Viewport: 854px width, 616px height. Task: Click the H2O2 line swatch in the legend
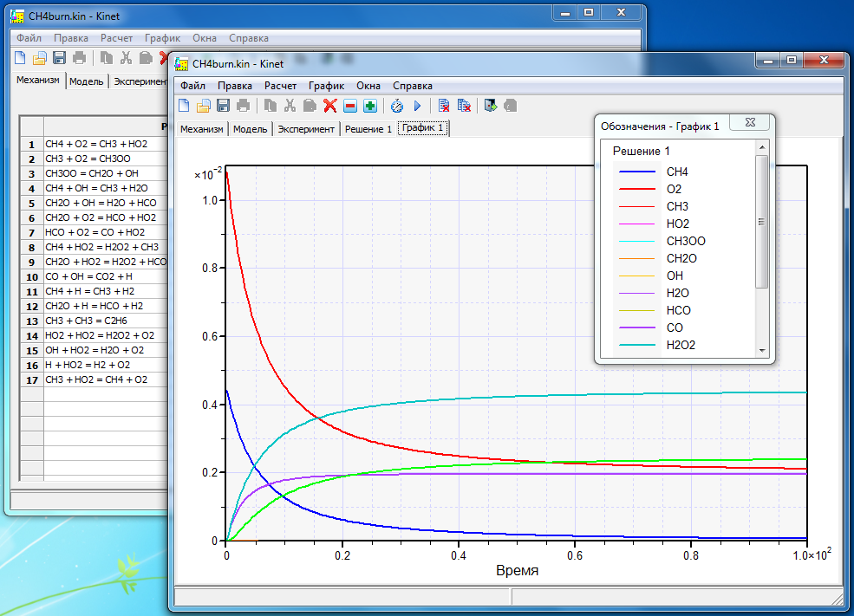click(x=636, y=345)
